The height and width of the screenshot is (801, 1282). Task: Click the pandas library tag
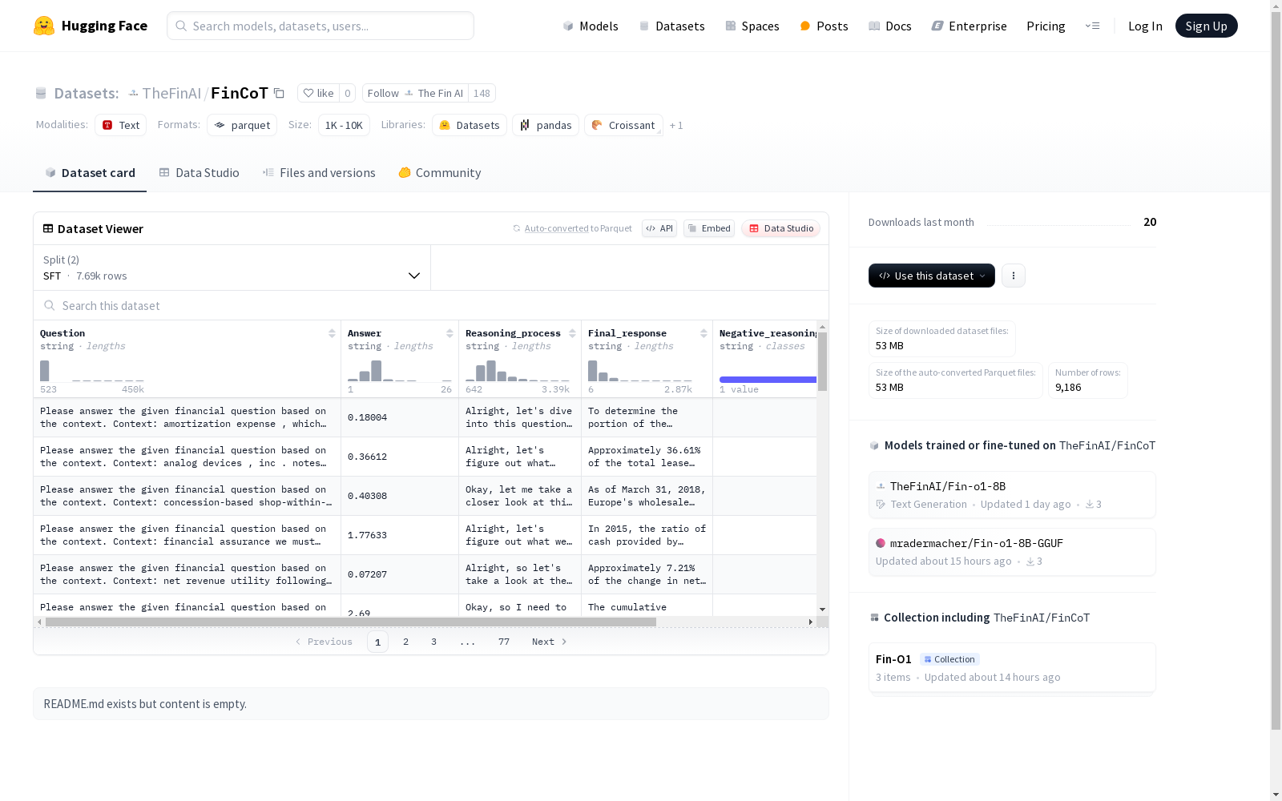pyautogui.click(x=546, y=125)
